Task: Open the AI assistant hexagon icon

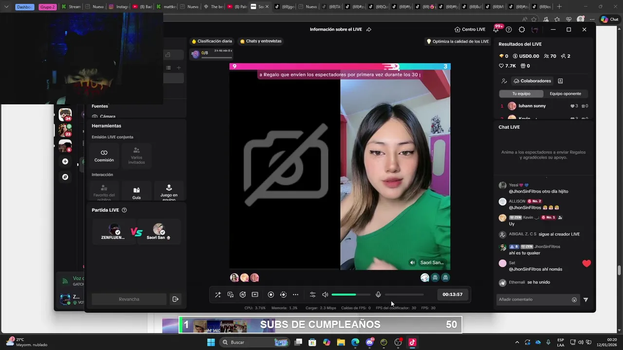Action: (242, 295)
